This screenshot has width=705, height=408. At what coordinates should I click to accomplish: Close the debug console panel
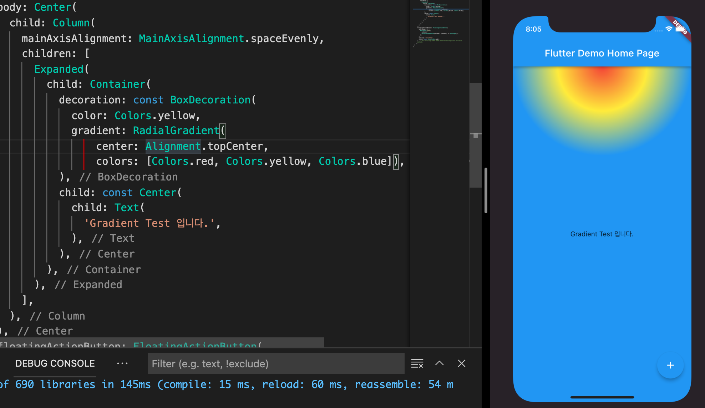pos(462,363)
